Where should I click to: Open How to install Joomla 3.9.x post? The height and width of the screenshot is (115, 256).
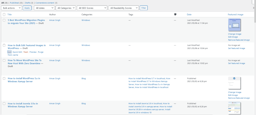coord(23,105)
